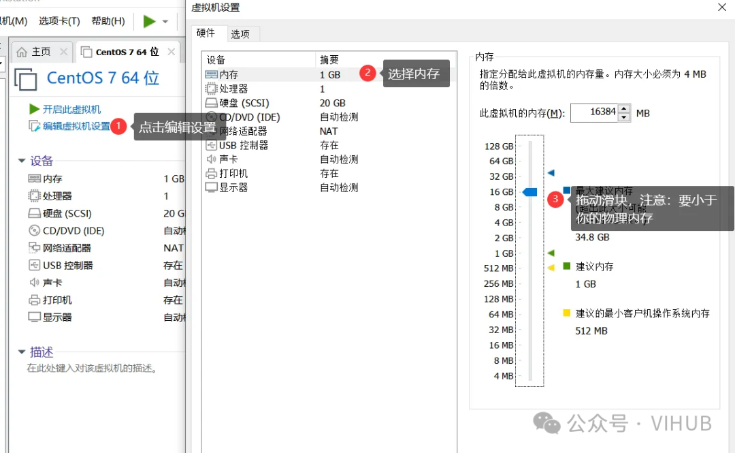Select the 硬盘 (SCSI) icon in settings list

point(212,103)
